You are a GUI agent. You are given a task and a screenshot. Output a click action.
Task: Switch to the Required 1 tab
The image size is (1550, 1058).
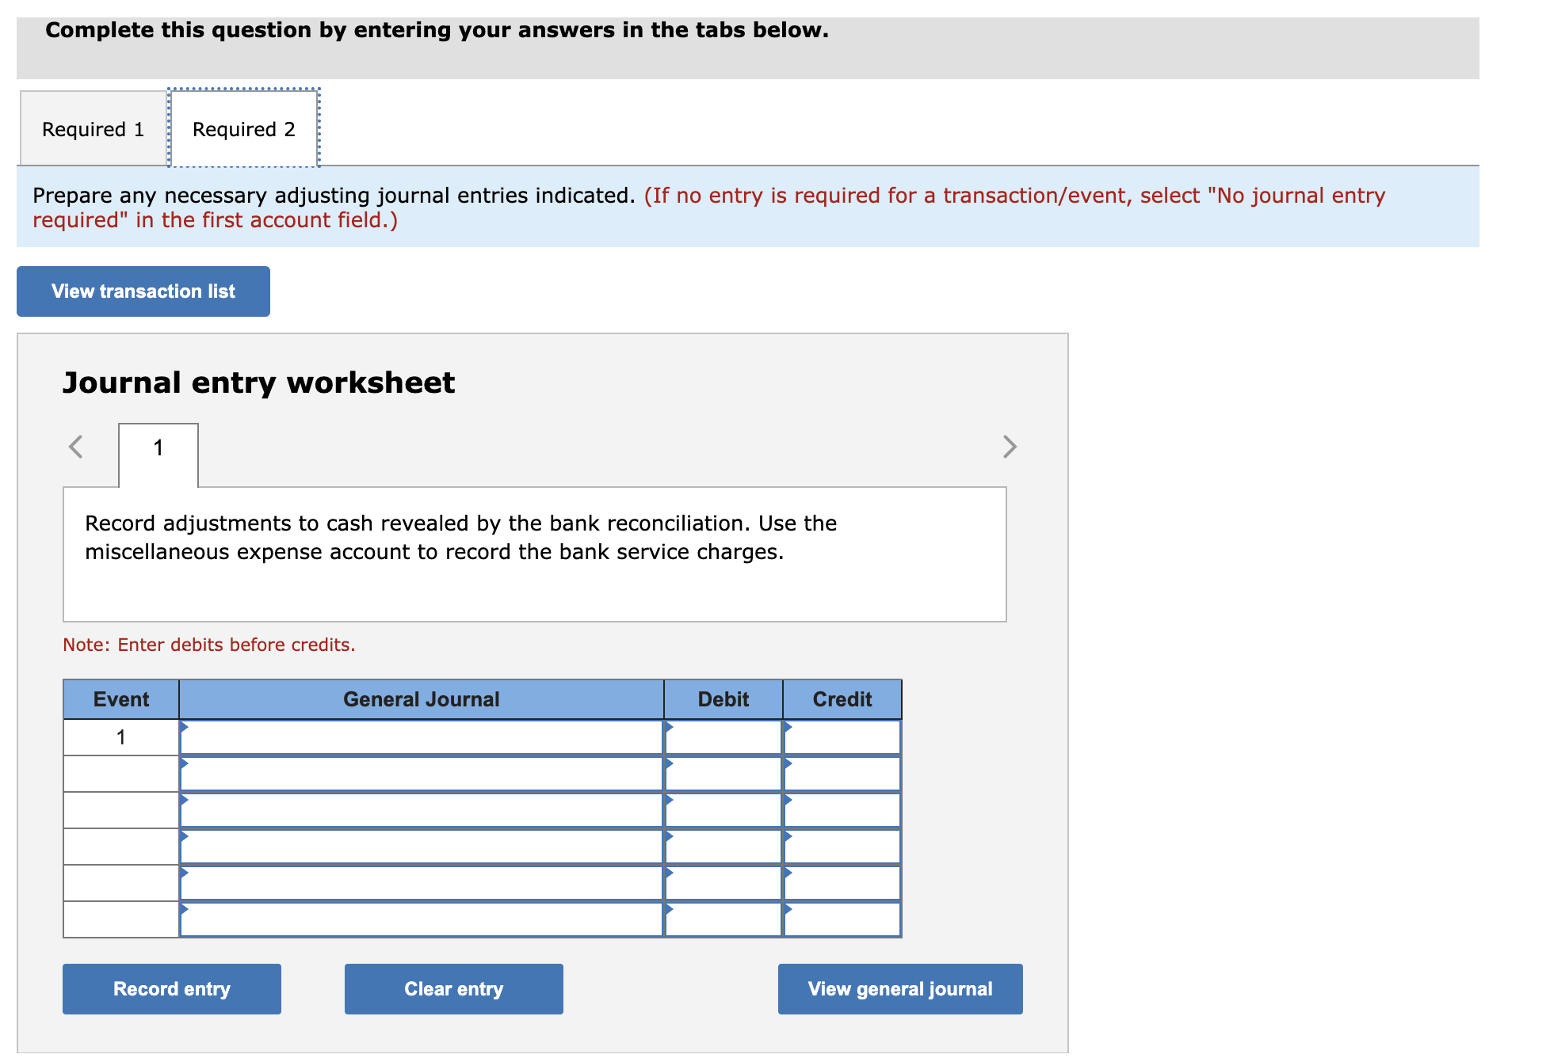[94, 129]
